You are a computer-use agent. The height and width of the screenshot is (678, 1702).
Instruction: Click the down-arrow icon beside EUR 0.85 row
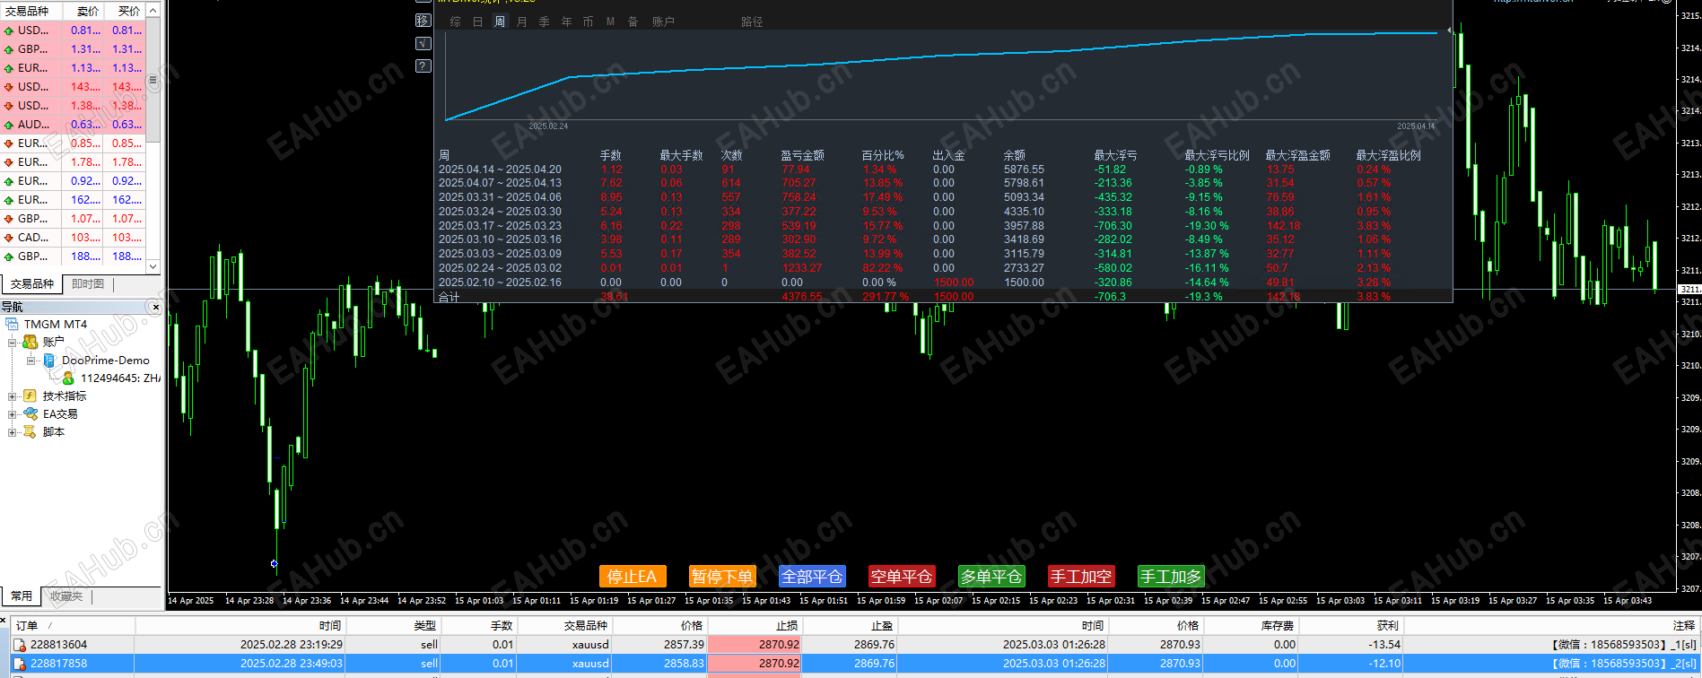9,143
